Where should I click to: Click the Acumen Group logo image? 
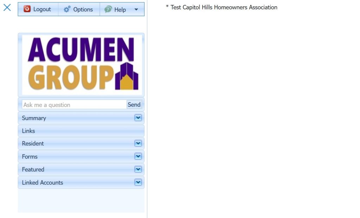coord(82,65)
